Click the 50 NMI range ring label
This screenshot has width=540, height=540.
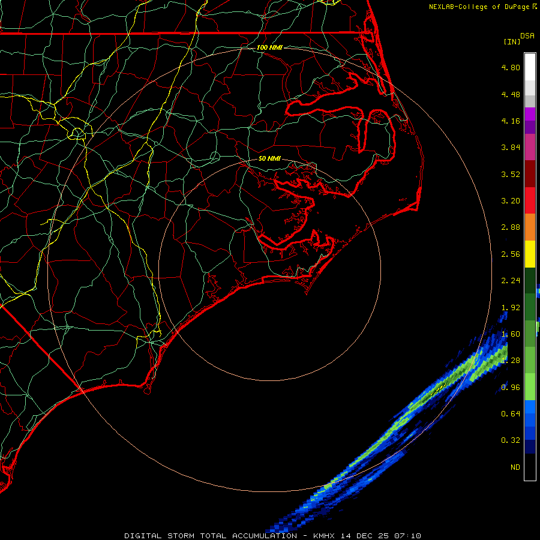(x=269, y=158)
